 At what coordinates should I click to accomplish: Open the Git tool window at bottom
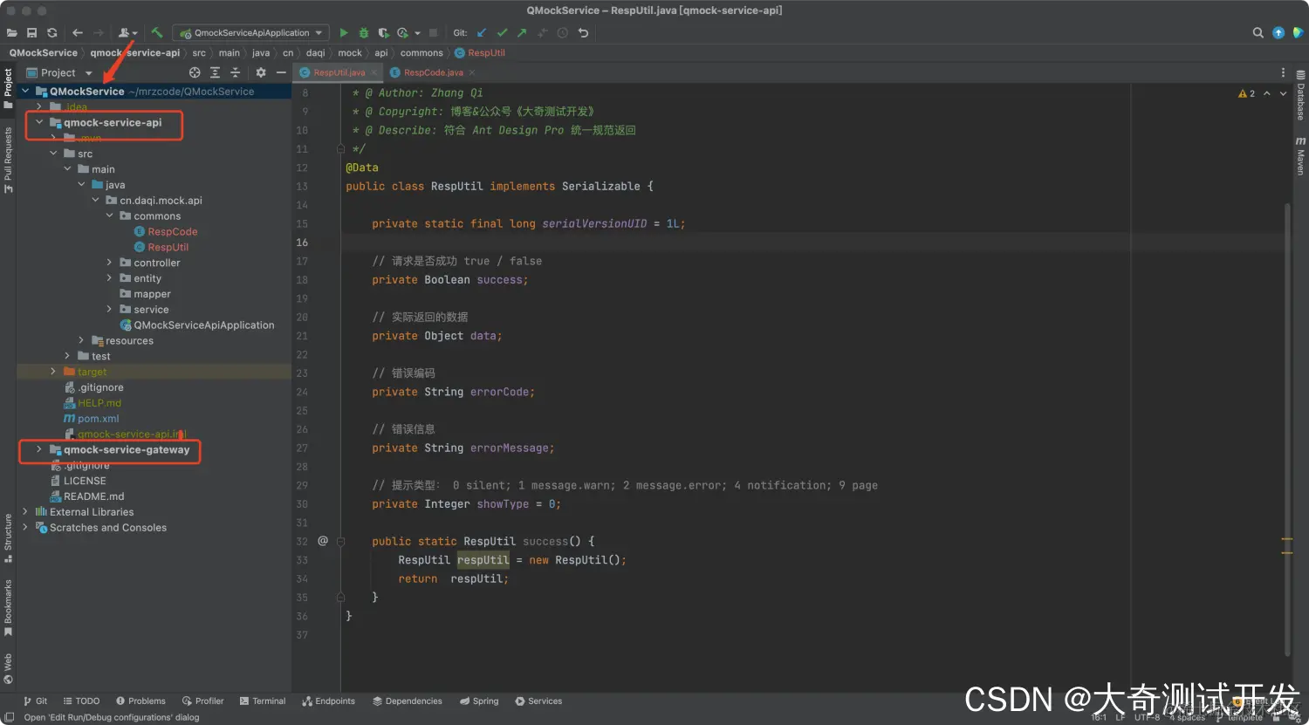coord(36,701)
